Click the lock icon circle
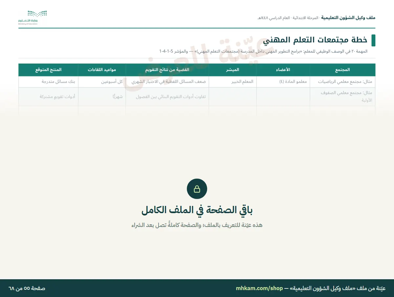Viewport: 394px width, 297px height. 197,189
